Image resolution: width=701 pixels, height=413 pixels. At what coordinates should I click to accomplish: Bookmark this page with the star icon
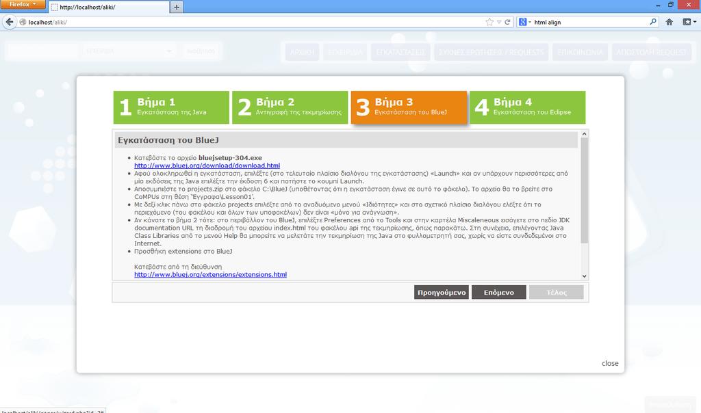tap(489, 22)
